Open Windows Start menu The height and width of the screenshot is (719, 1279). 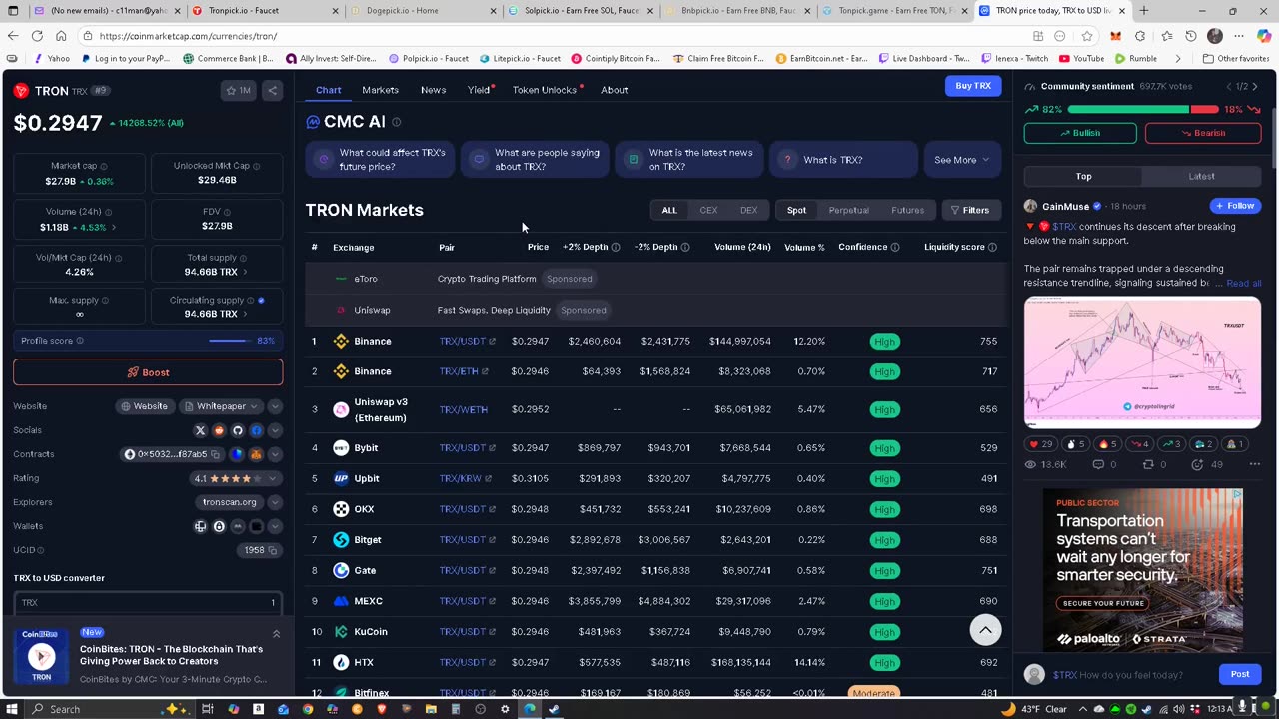tap(12, 709)
